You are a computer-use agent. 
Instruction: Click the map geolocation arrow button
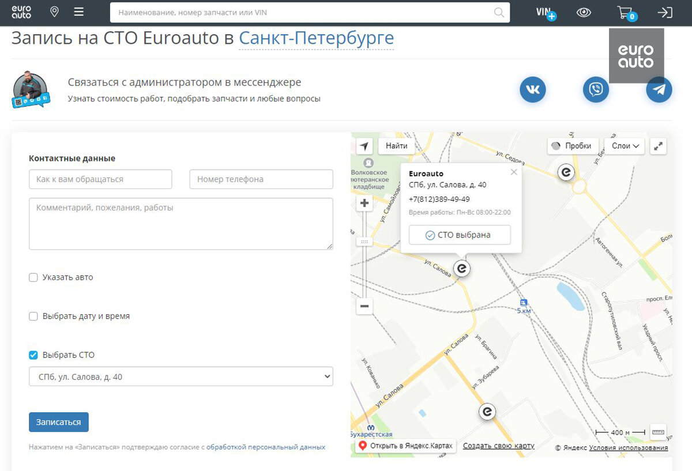pos(364,146)
